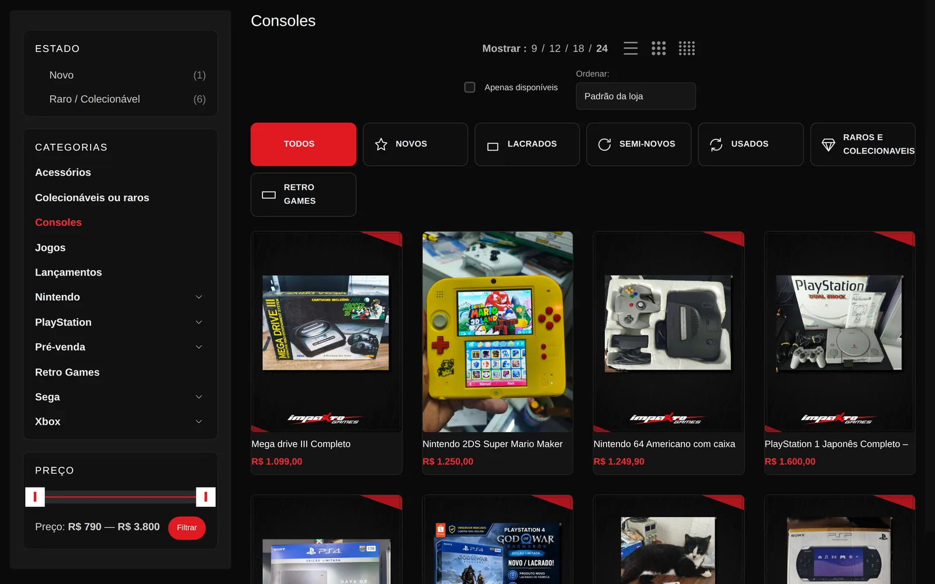Show 24 products per page
The width and height of the screenshot is (935, 584).
602,48
